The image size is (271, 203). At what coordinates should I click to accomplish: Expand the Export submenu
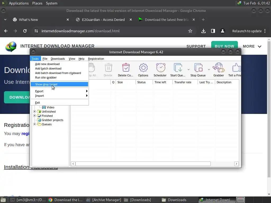[59, 91]
